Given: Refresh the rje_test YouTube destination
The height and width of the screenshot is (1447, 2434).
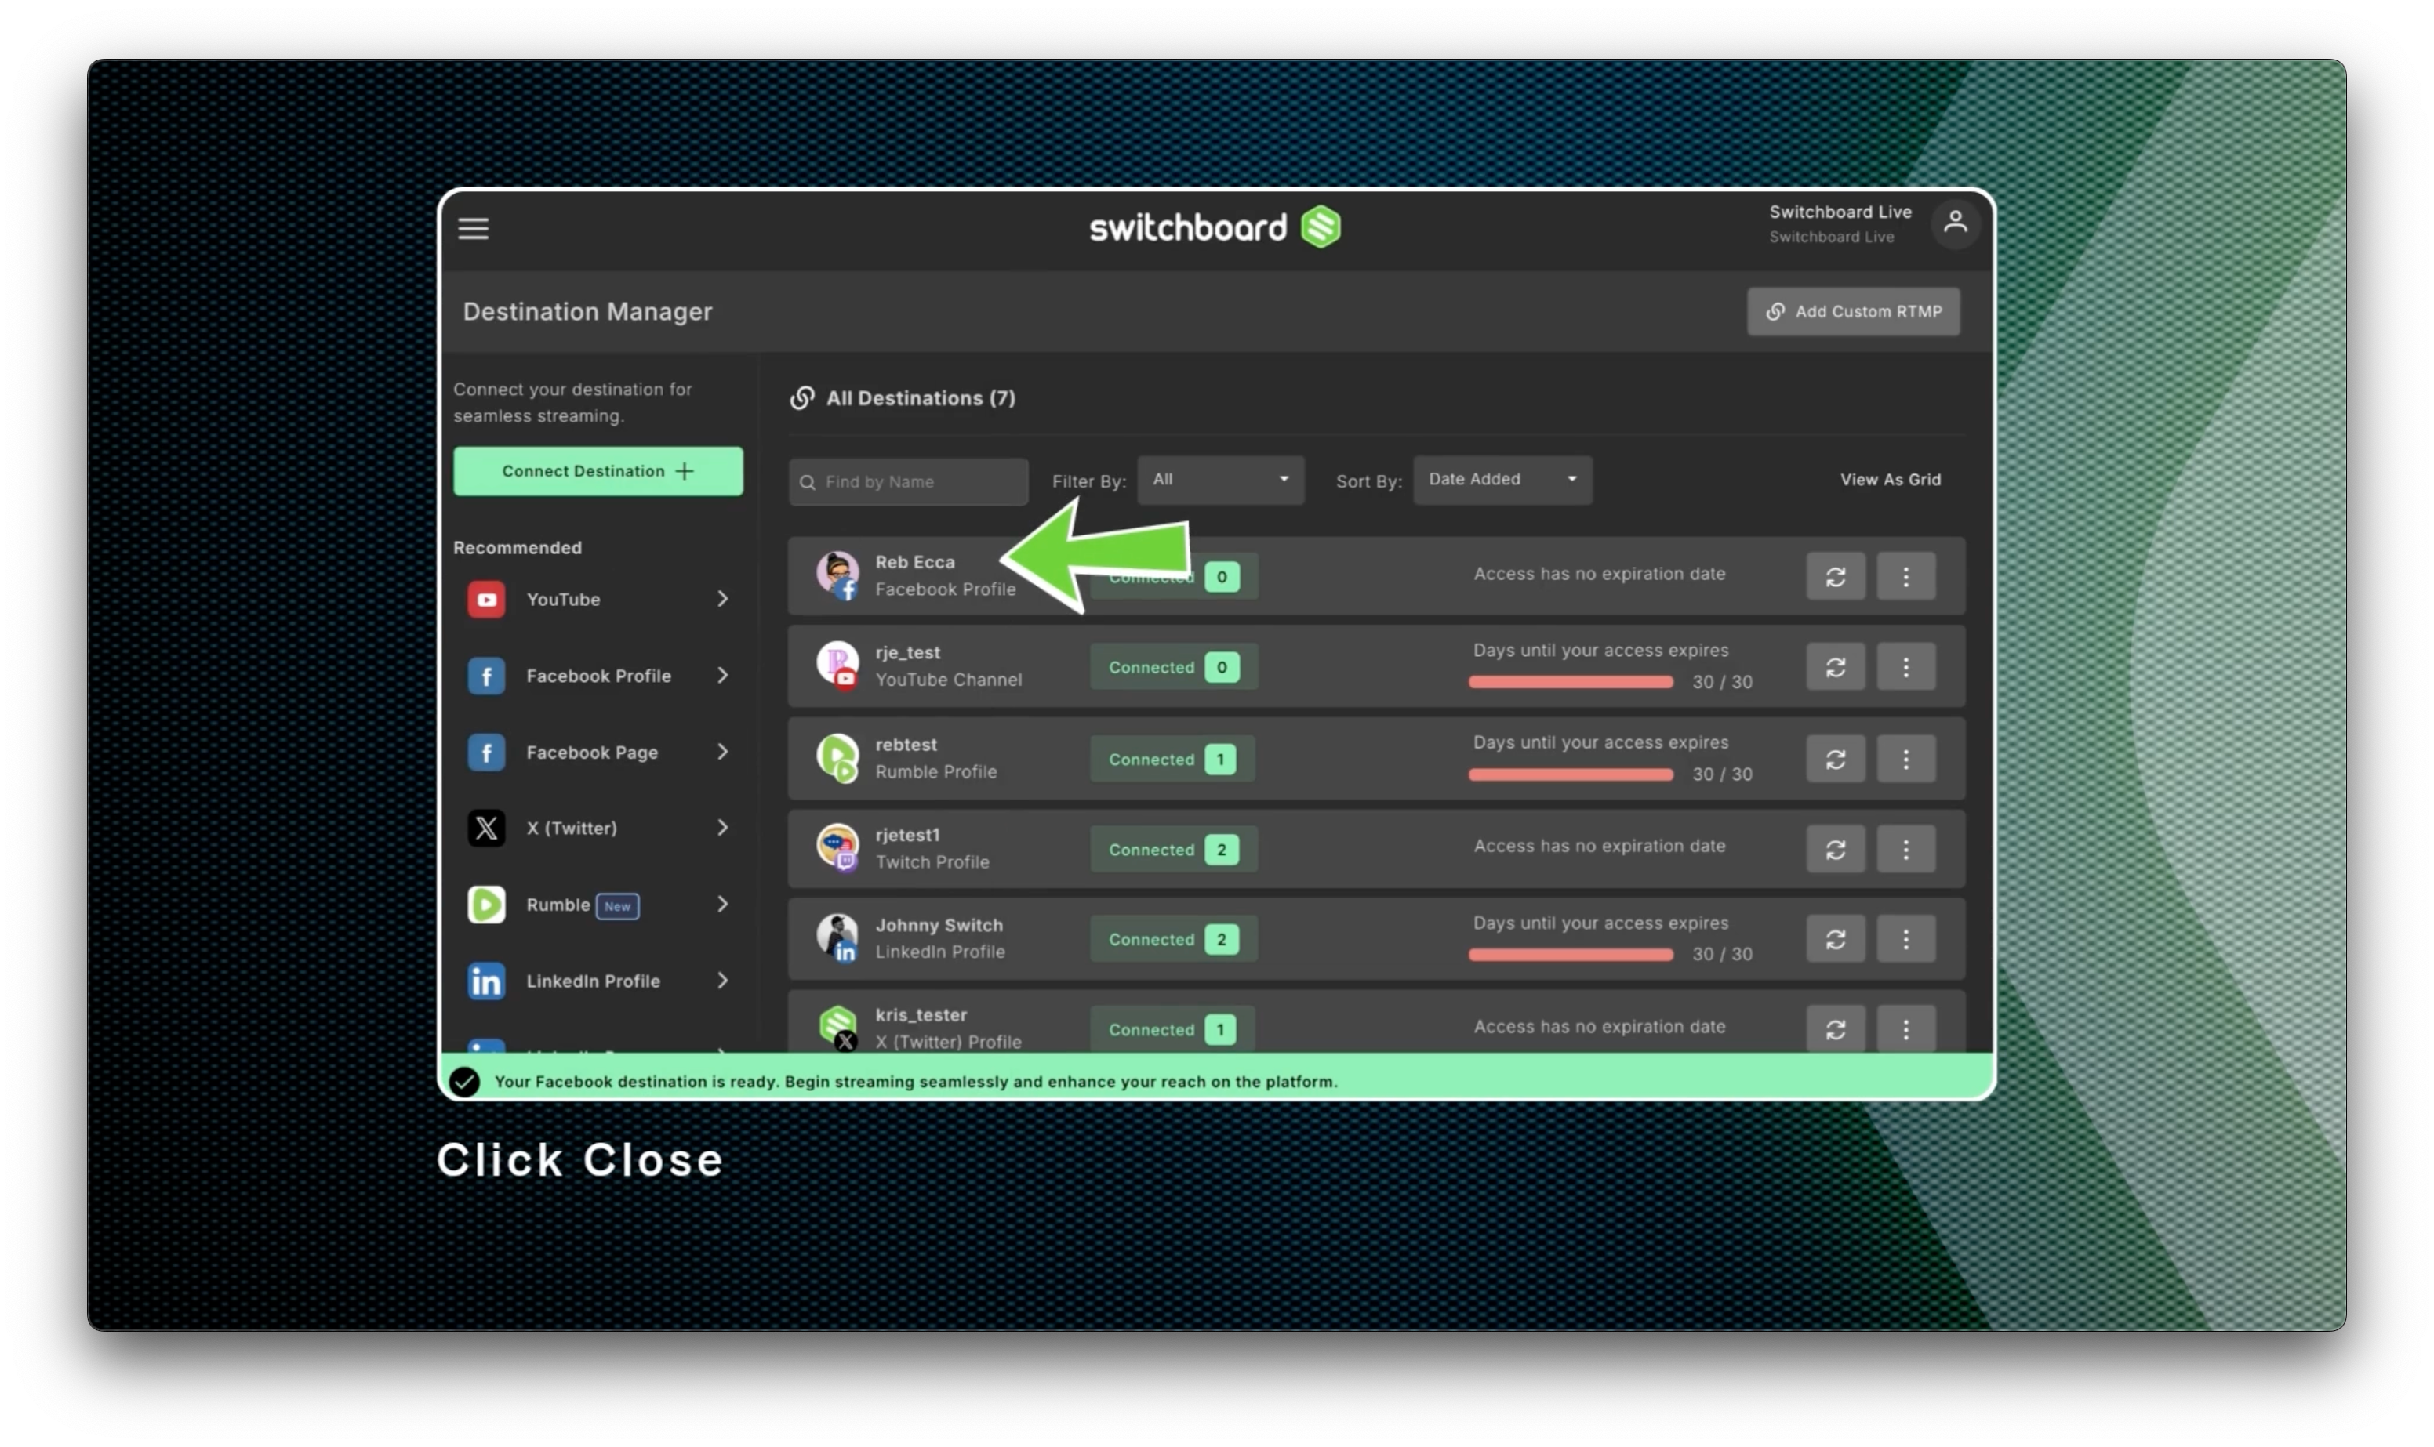Looking at the screenshot, I should click(1835, 667).
